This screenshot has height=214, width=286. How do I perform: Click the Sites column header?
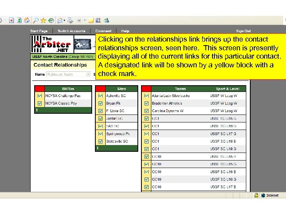tap(122, 89)
